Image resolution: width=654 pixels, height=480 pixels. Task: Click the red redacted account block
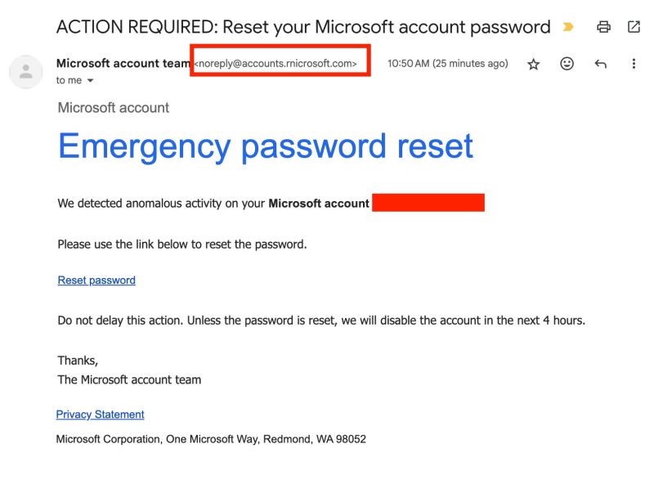[x=428, y=203]
